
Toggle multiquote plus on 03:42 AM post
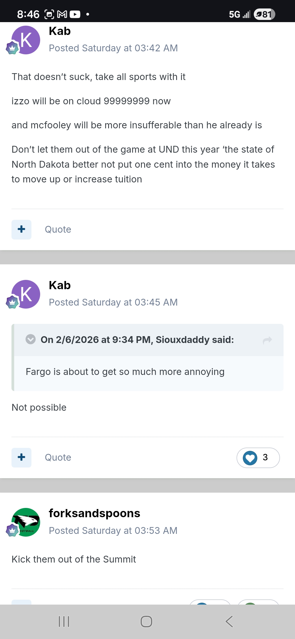pos(21,229)
